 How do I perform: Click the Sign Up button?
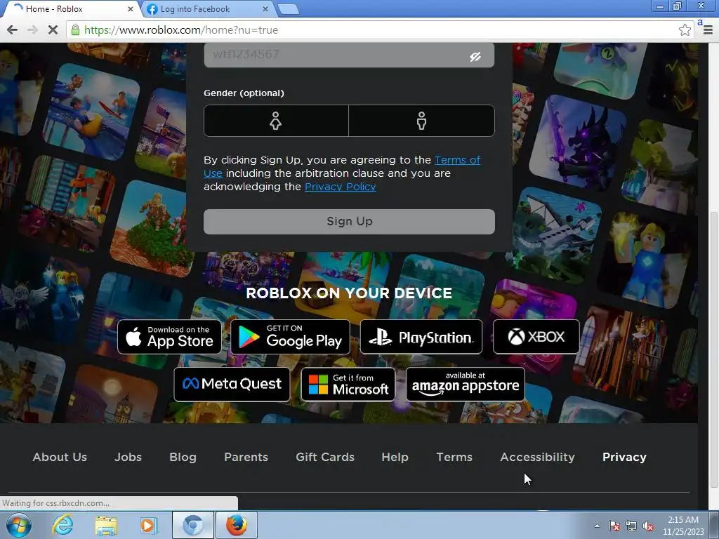[349, 221]
